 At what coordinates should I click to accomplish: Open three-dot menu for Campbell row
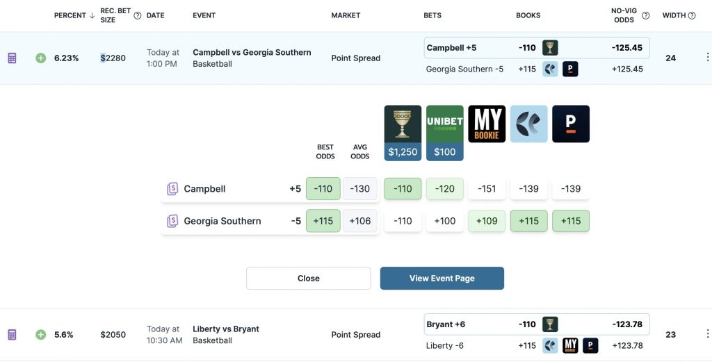[x=707, y=57]
